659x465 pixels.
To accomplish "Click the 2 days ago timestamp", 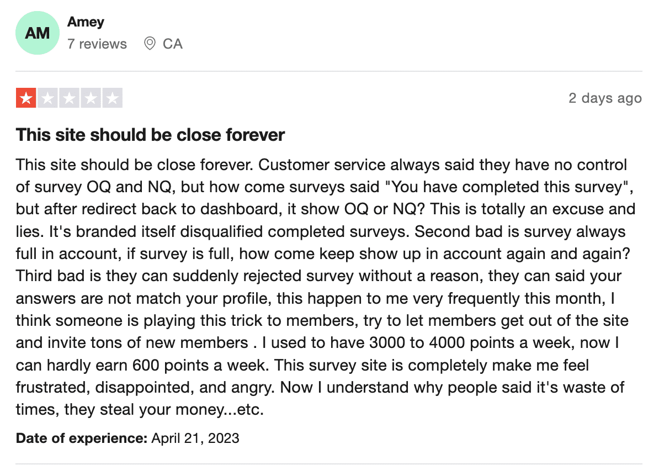I will coord(605,98).
